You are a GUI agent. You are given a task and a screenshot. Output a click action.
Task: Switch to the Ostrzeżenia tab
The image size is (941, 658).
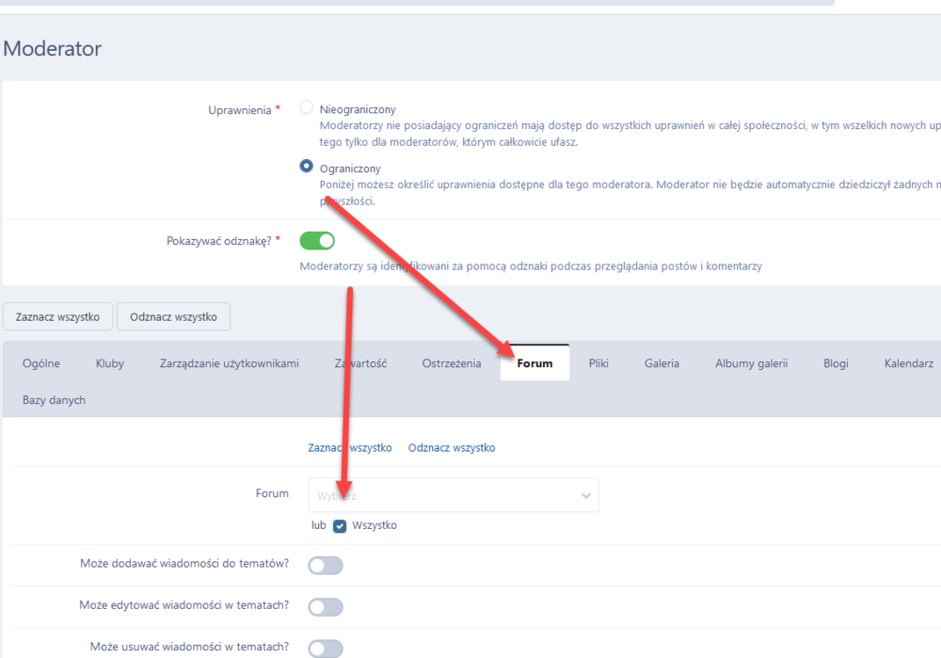click(452, 363)
